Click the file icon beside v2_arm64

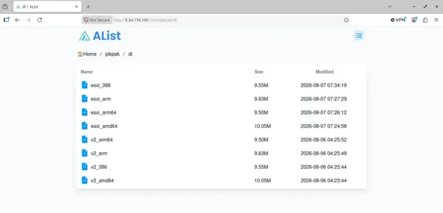click(84, 139)
